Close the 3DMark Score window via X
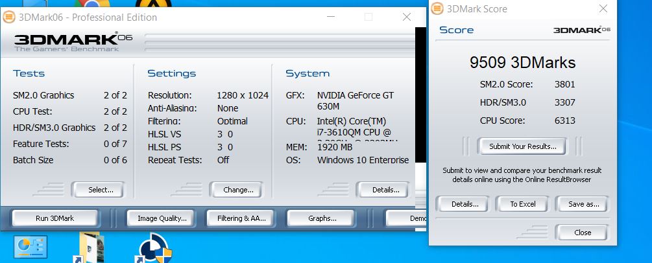This screenshot has width=652, height=263. click(603, 8)
